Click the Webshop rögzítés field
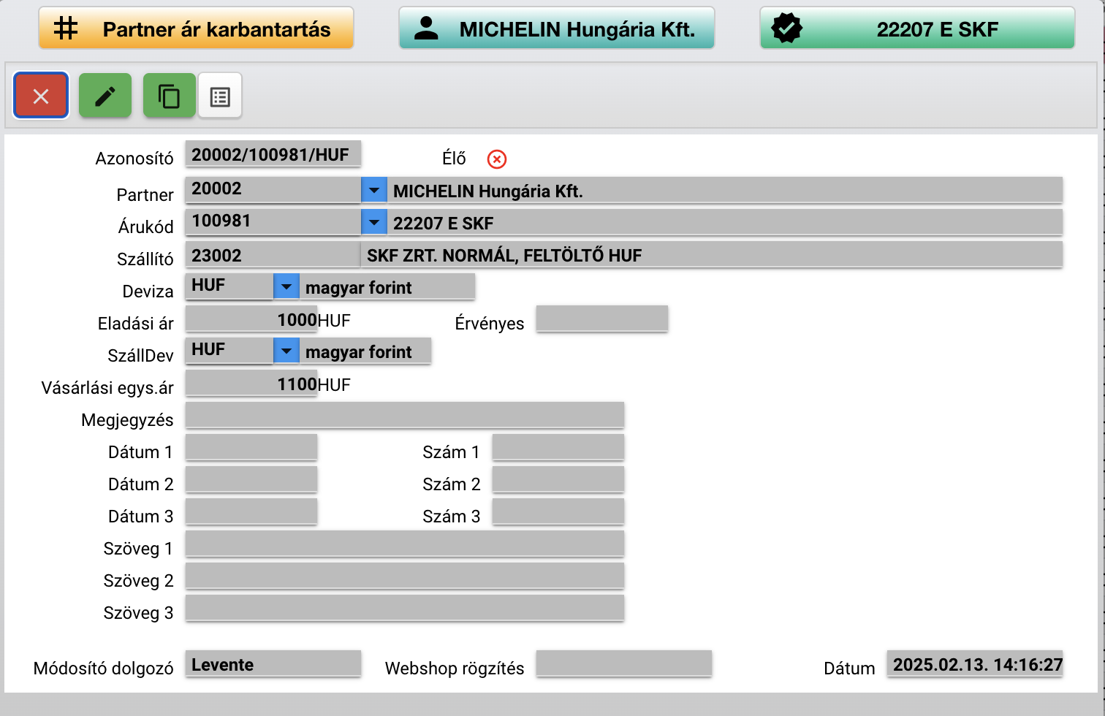This screenshot has height=716, width=1105. click(624, 663)
